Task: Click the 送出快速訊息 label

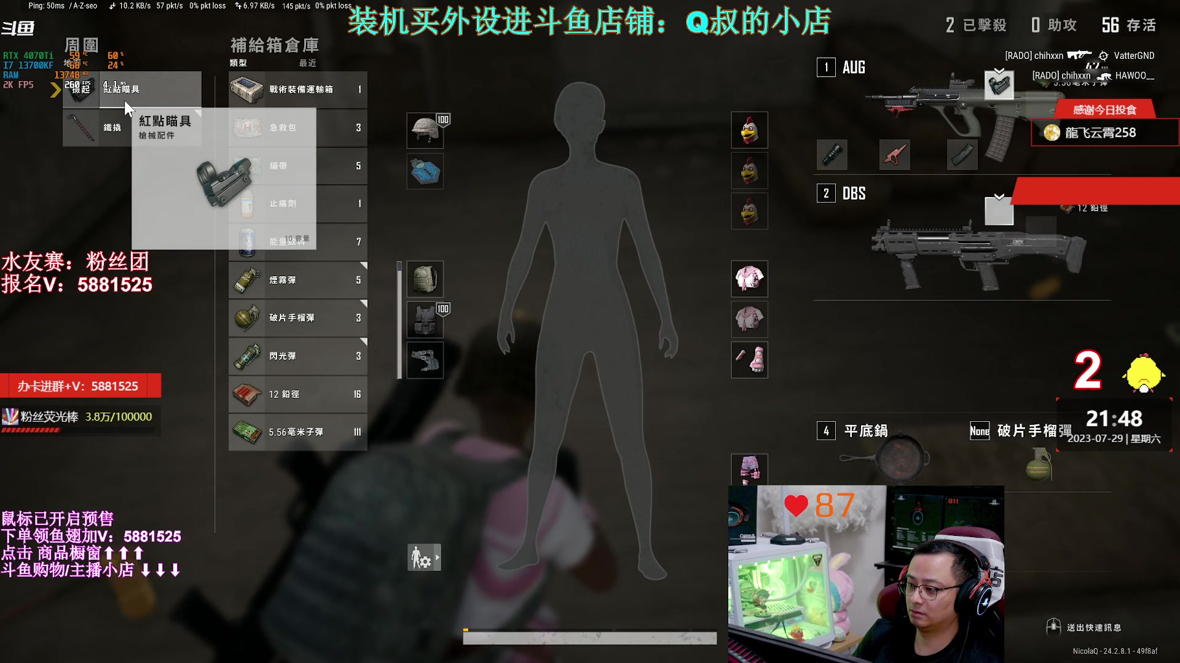Action: (1094, 627)
